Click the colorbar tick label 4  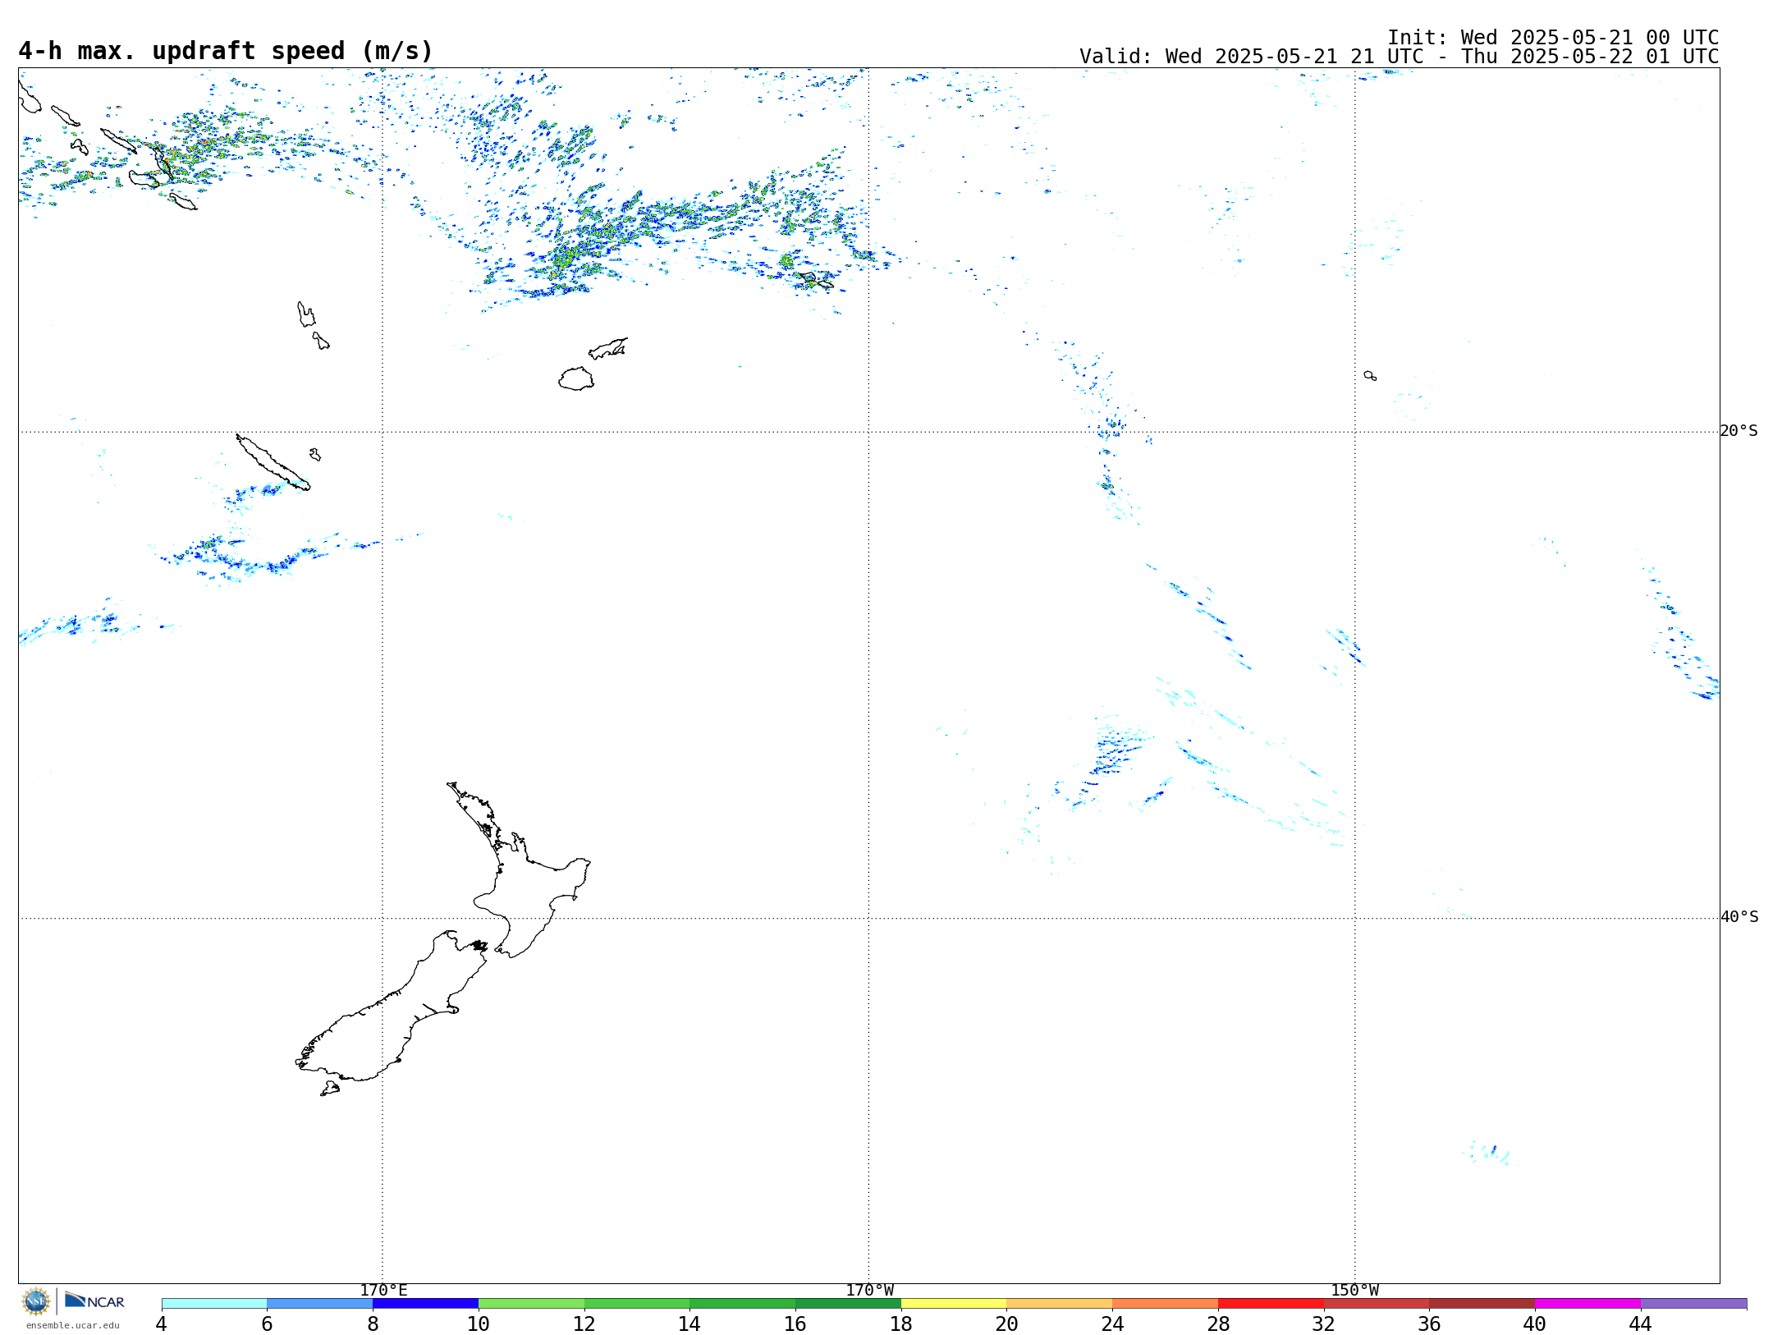pyautogui.click(x=162, y=1324)
